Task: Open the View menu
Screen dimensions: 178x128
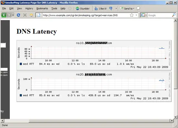Action: pos(19,8)
